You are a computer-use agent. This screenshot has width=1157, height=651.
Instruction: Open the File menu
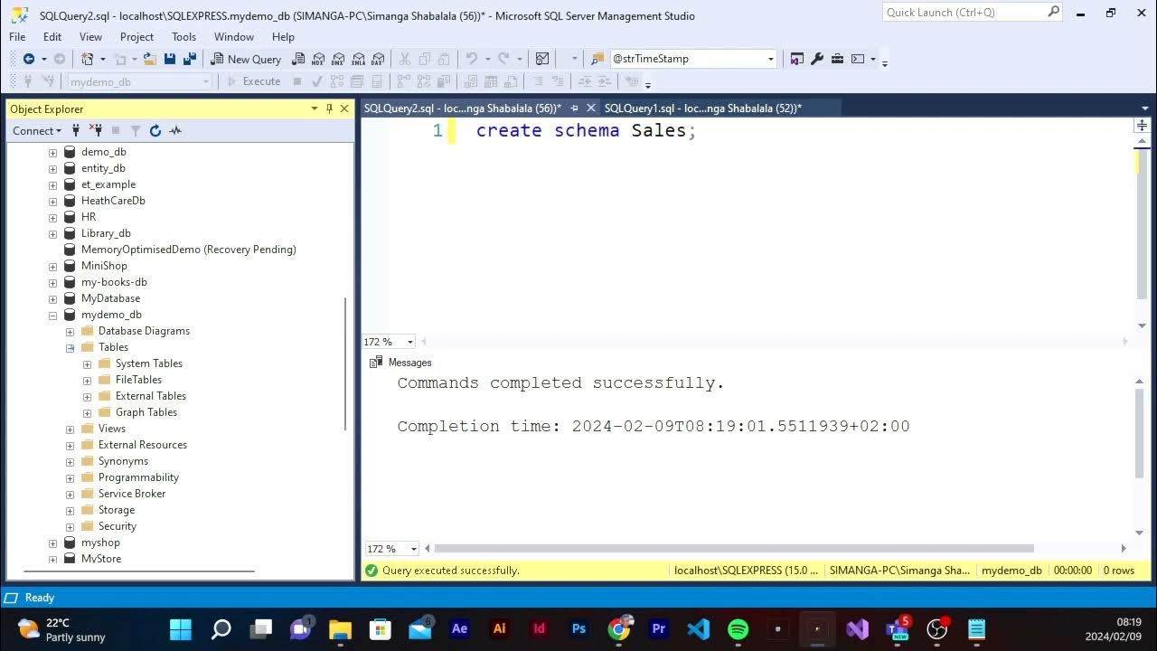[x=17, y=37]
